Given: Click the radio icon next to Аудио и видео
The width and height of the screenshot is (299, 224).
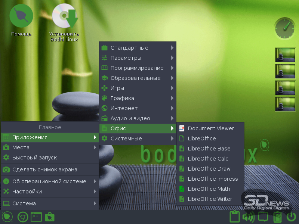Looking at the screenshot, I should pyautogui.click(x=105, y=118).
